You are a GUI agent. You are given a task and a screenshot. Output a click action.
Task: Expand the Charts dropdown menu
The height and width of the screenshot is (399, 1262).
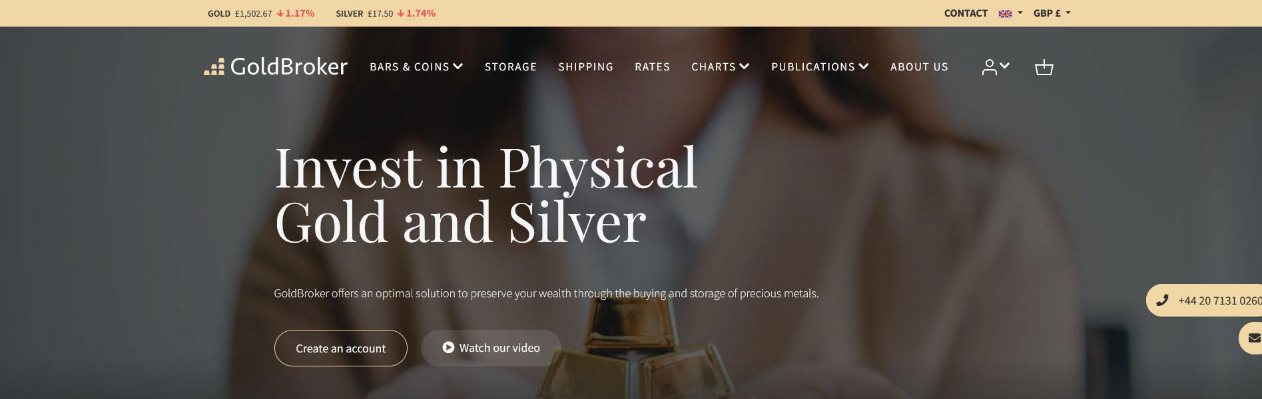click(x=721, y=66)
